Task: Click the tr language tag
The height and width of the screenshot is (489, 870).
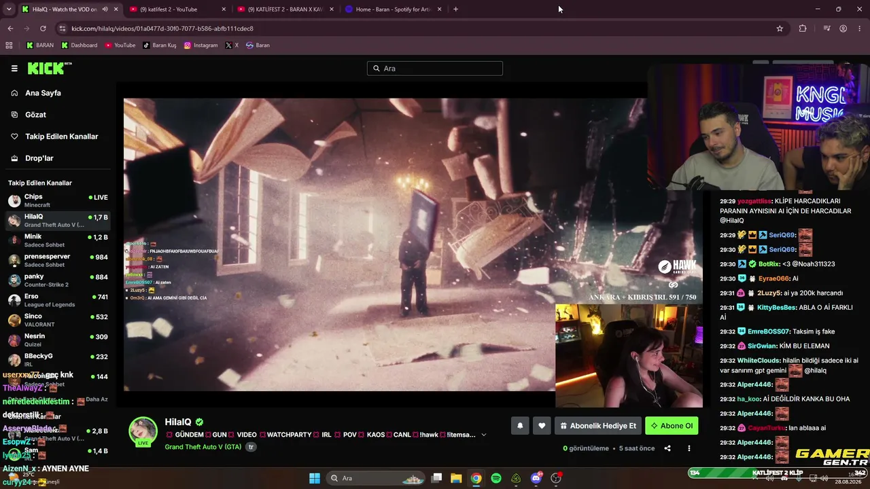Action: point(251,447)
